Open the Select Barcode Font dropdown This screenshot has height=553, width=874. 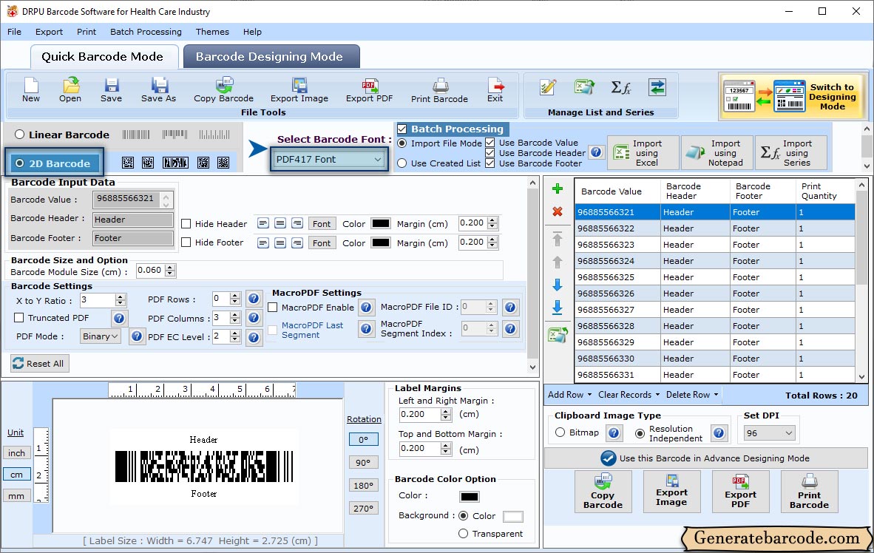[329, 160]
